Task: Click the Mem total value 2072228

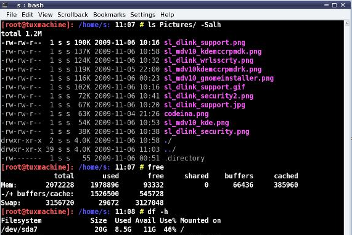Action: [60, 185]
